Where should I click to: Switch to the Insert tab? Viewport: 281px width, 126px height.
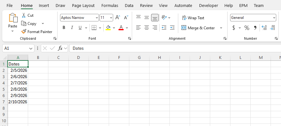[44, 6]
